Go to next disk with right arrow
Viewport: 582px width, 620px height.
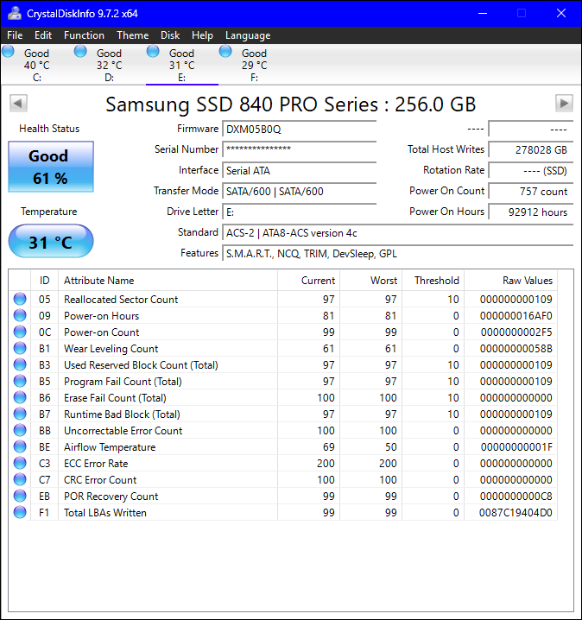564,104
